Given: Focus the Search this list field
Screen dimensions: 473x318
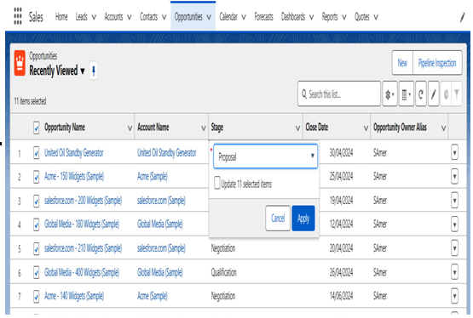Looking at the screenshot, I should [x=338, y=94].
